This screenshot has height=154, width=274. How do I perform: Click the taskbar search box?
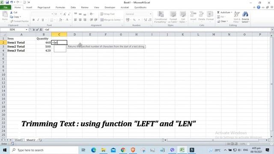coord(44,150)
